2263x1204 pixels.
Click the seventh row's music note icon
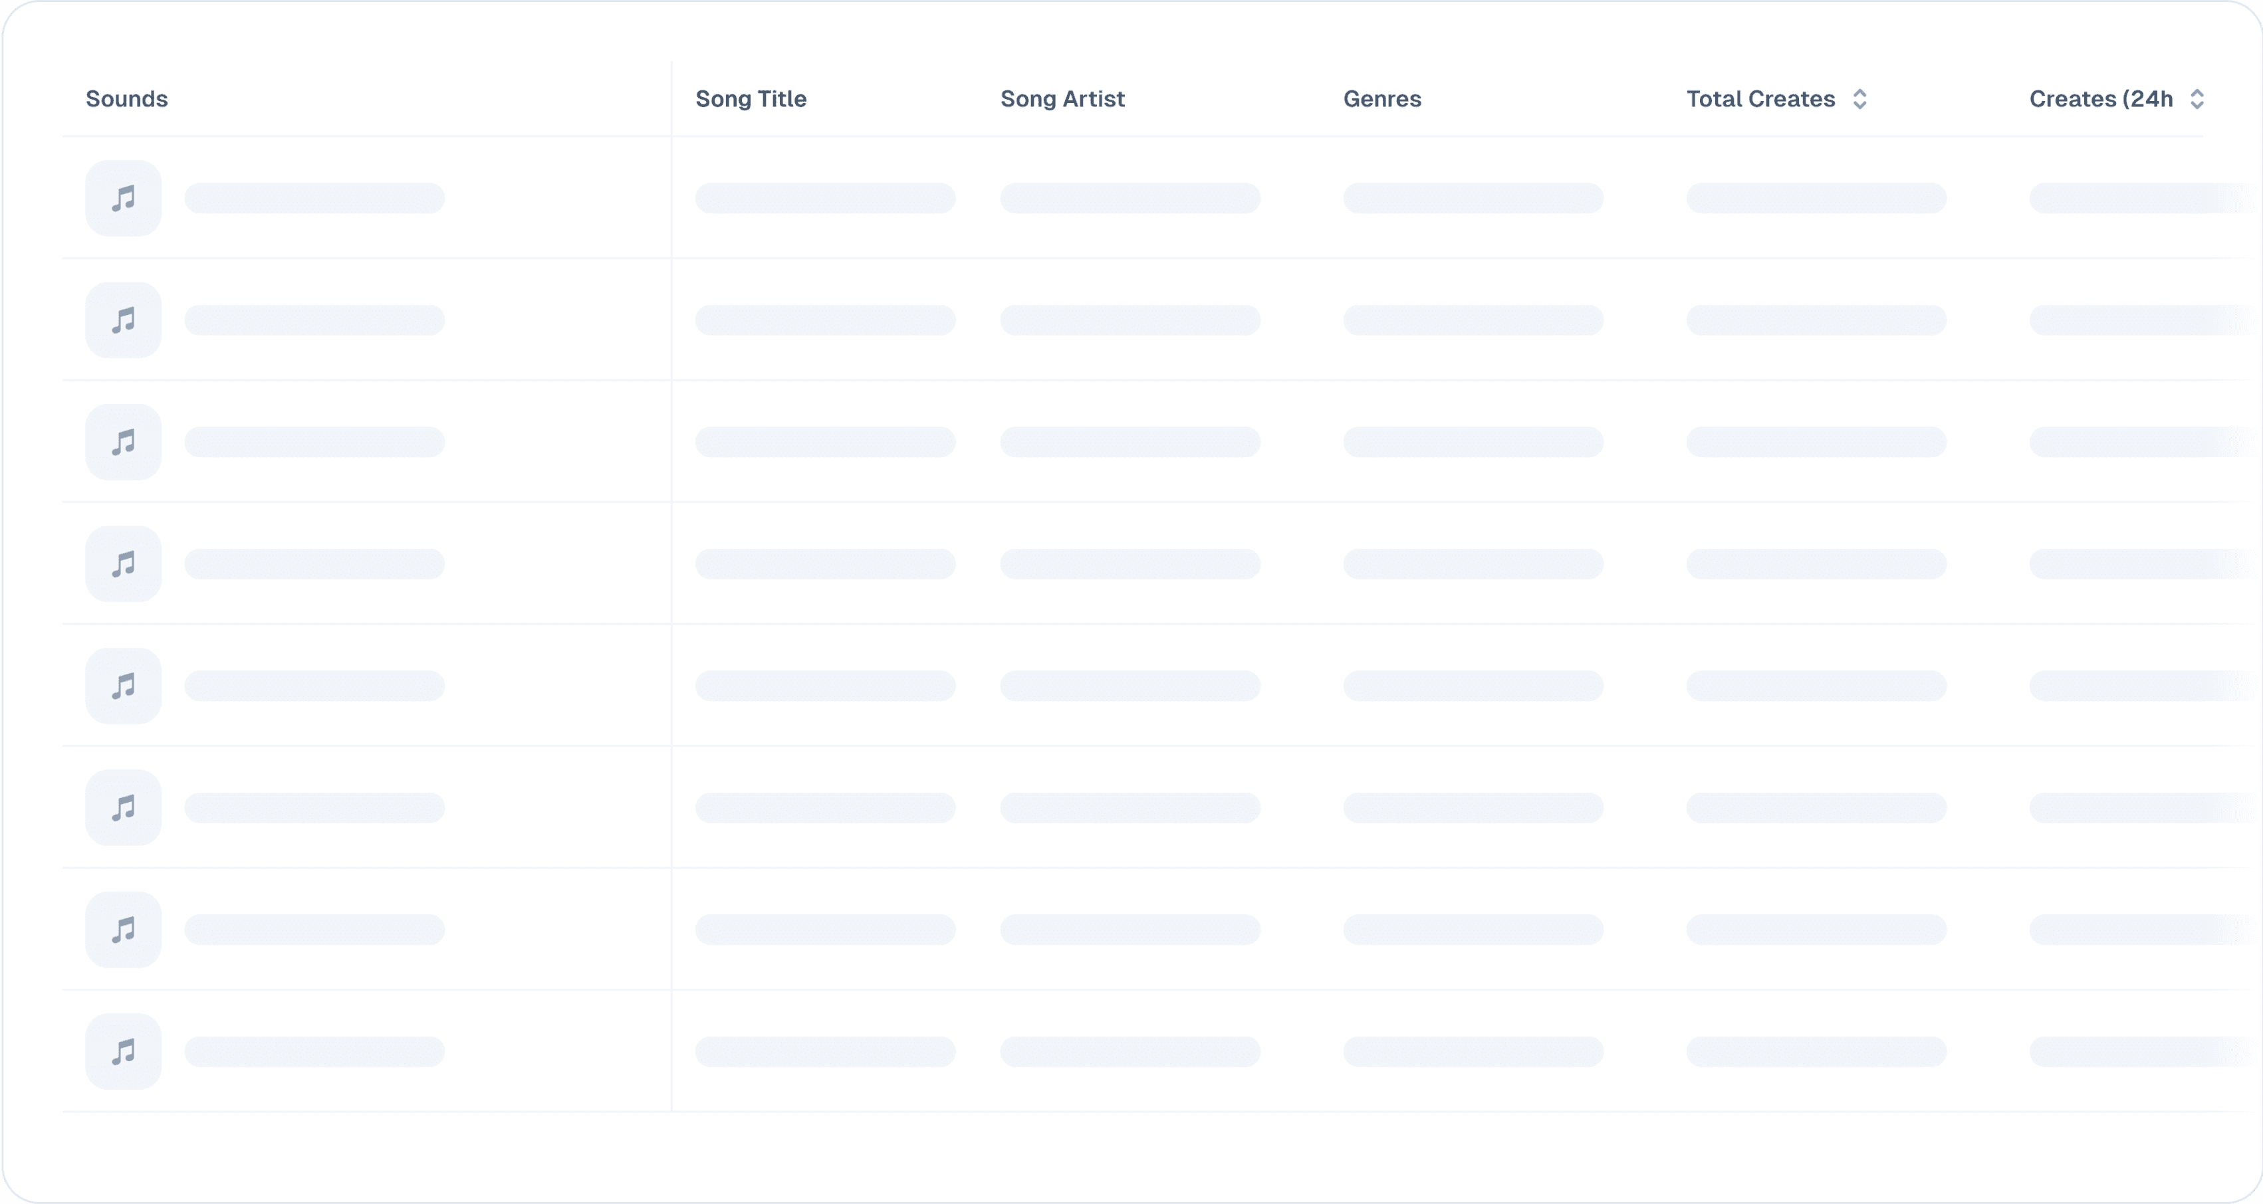[123, 930]
